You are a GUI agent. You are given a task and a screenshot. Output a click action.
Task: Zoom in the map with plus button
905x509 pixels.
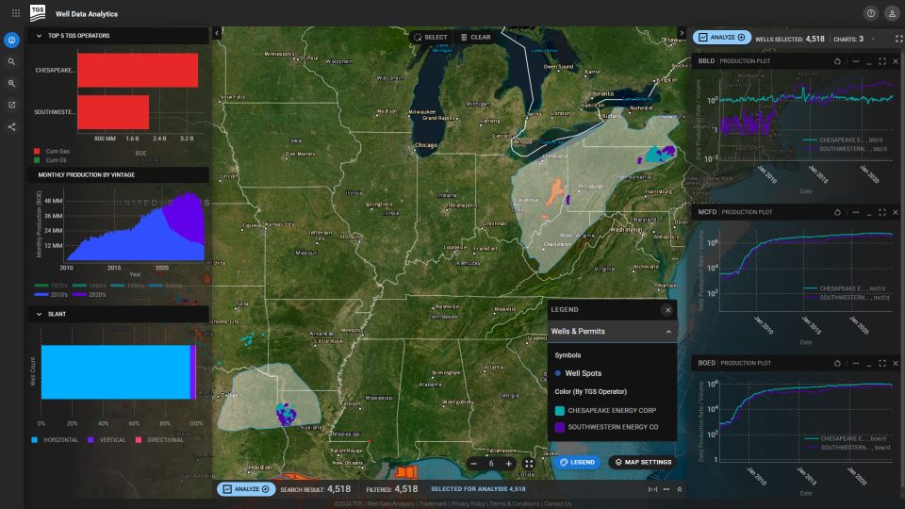(x=509, y=463)
